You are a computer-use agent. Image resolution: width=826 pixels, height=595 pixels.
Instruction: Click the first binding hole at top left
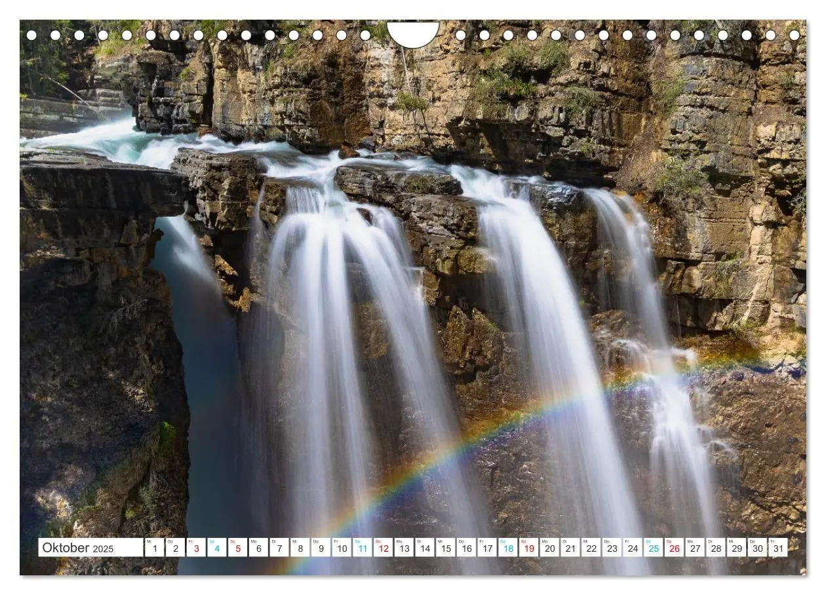pyautogui.click(x=31, y=35)
